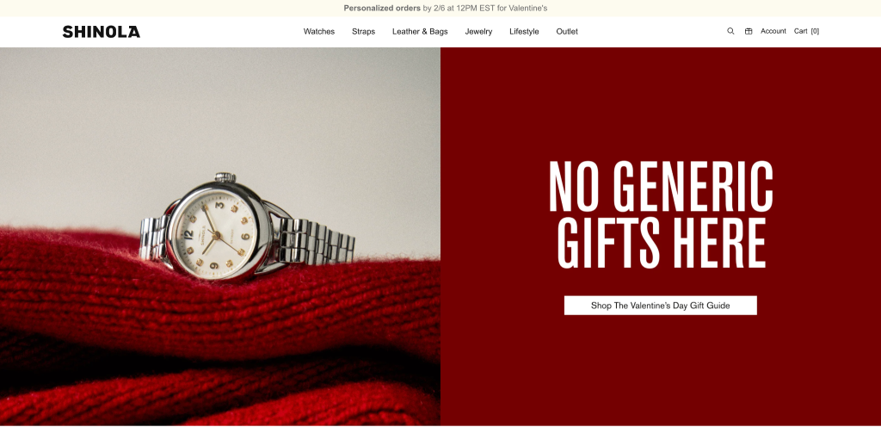Click the steel watch bracelet in photo

pyautogui.click(x=317, y=242)
